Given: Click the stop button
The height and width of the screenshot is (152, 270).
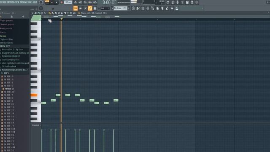Looking at the screenshot, I should pyautogui.click(x=56, y=3).
